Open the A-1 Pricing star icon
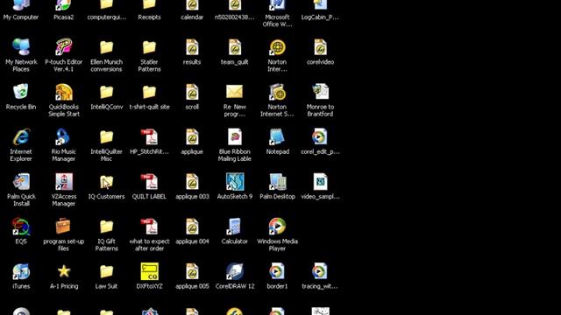The image size is (561, 315). click(64, 271)
